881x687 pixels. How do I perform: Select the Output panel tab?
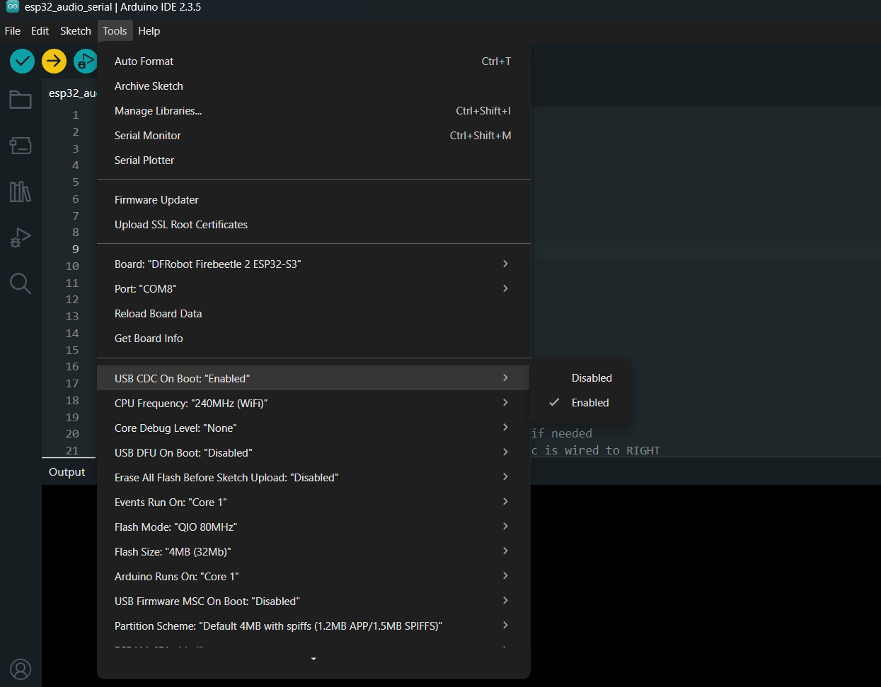point(67,472)
